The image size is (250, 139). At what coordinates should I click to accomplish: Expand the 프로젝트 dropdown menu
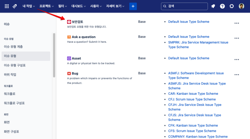point(46,6)
